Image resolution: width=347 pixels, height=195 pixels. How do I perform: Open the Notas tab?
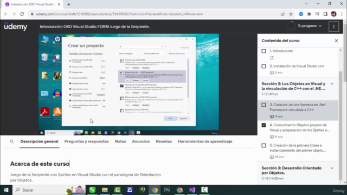pos(120,141)
